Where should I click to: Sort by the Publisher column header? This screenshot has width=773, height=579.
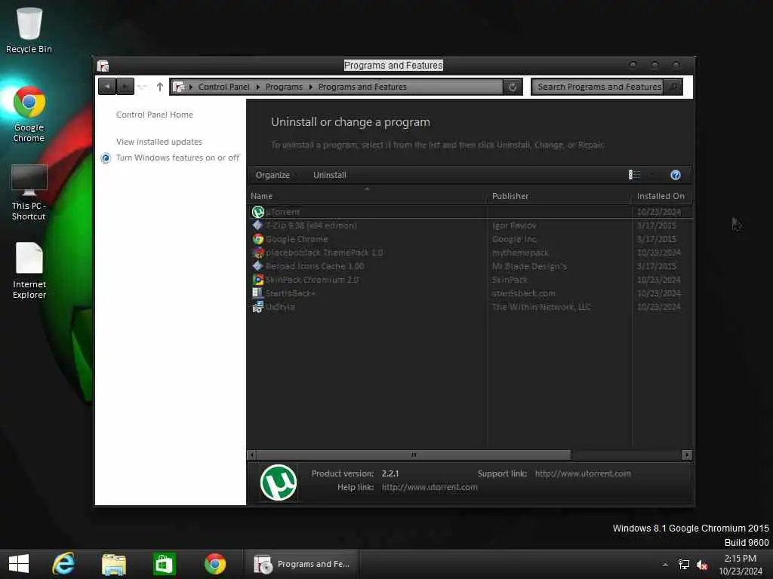pyautogui.click(x=559, y=196)
